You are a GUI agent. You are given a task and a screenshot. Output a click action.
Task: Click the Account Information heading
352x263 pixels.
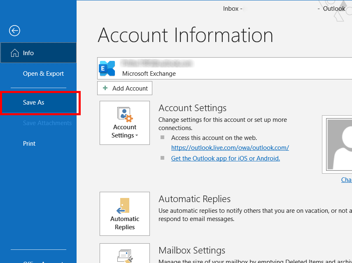tap(185, 35)
